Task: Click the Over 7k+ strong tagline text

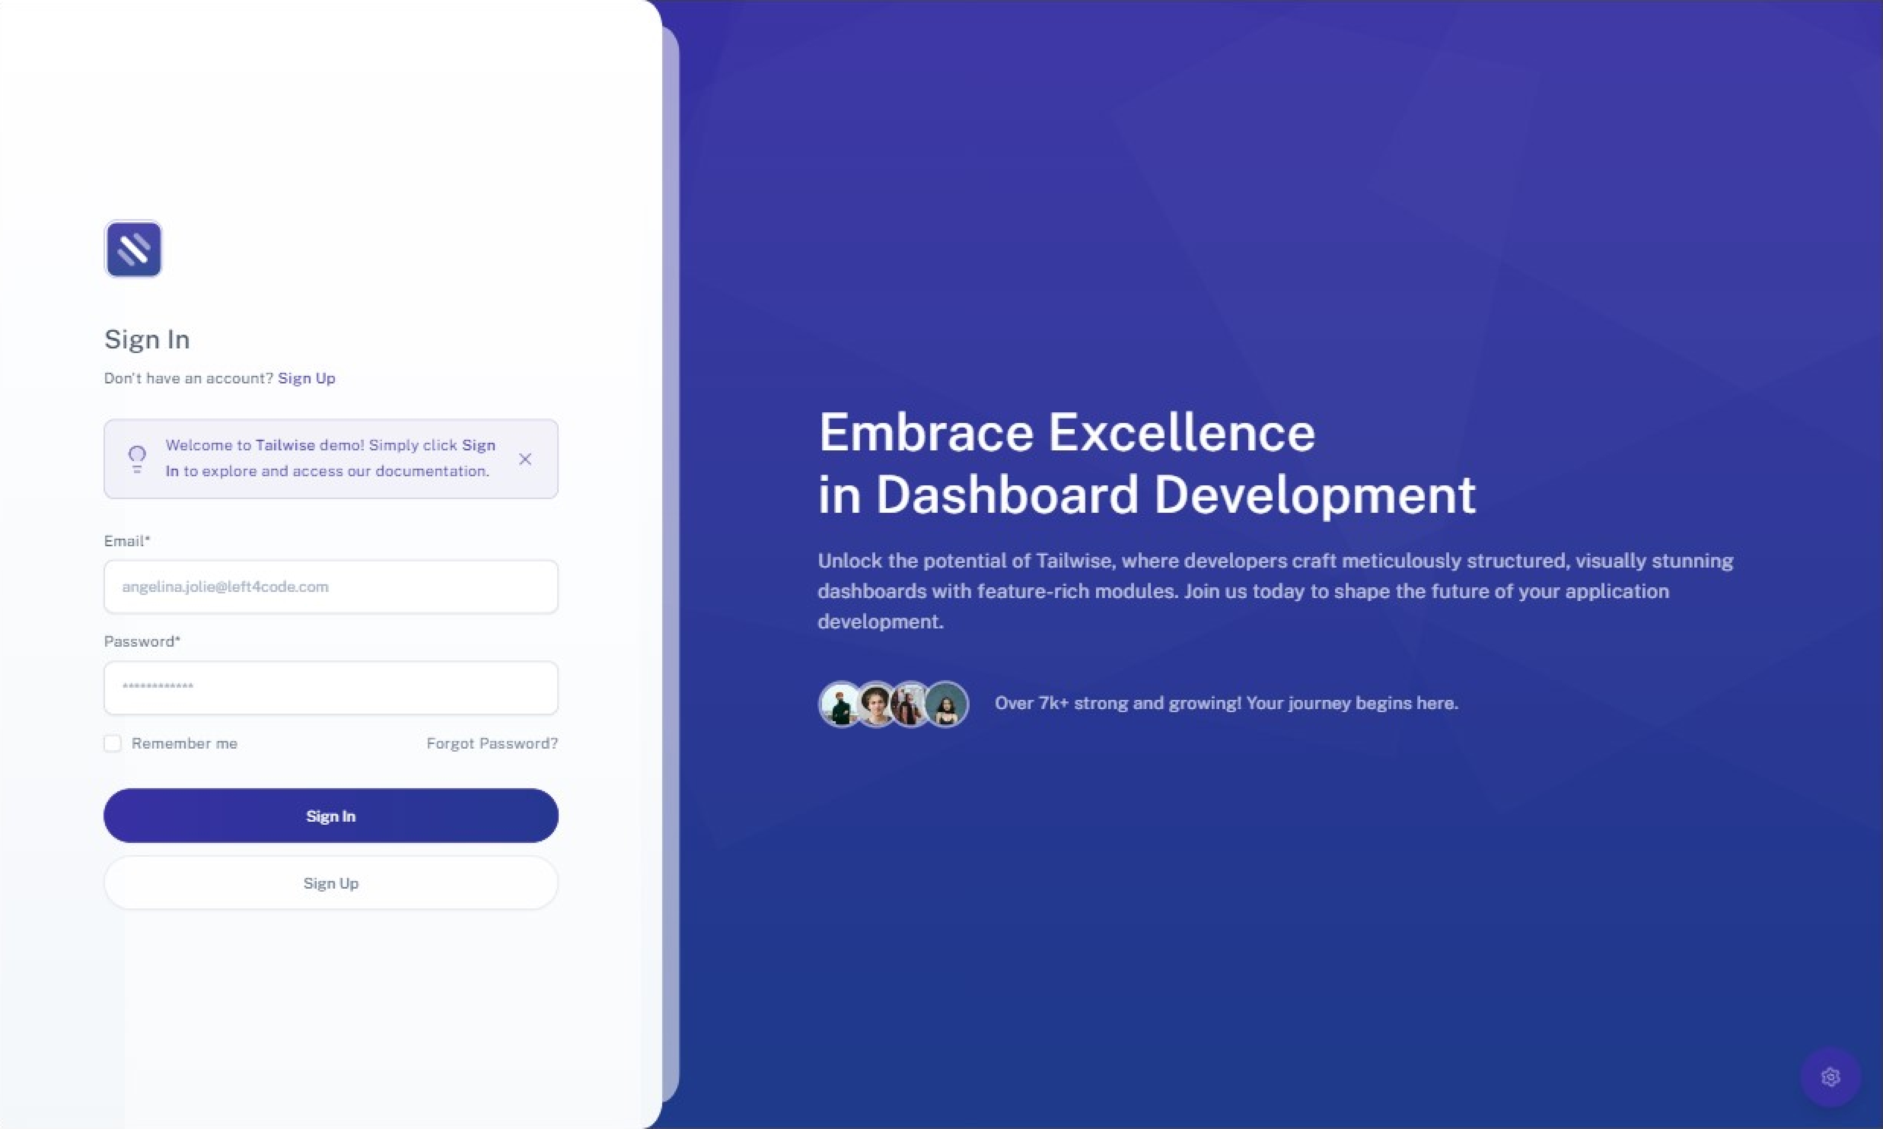Action: [x=1225, y=703]
